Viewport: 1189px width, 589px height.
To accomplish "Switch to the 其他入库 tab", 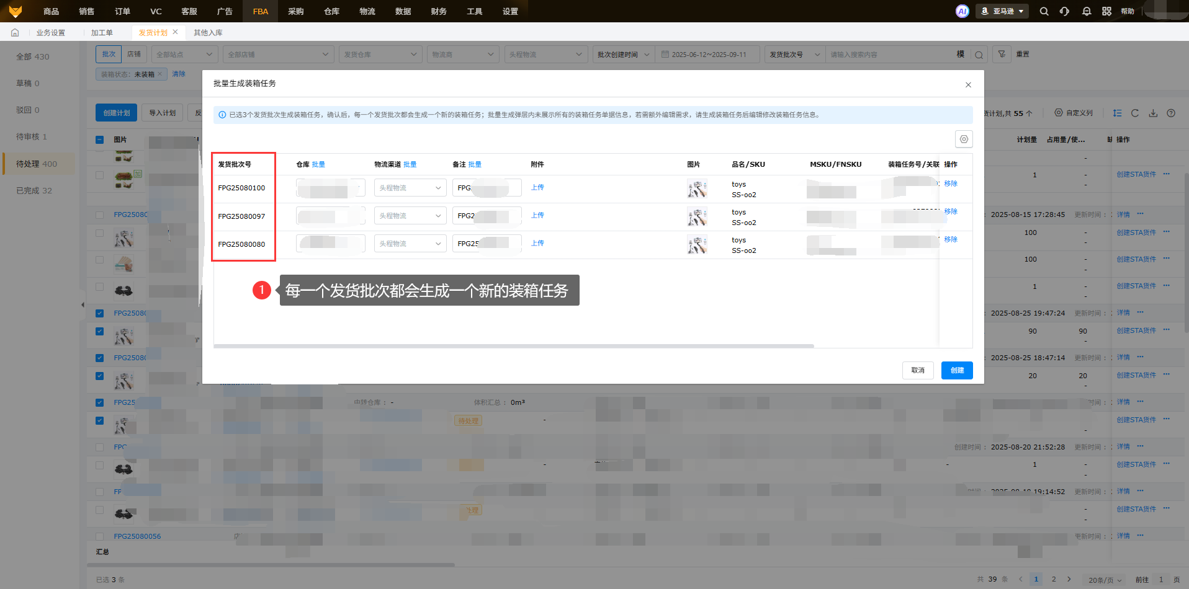I will point(208,32).
